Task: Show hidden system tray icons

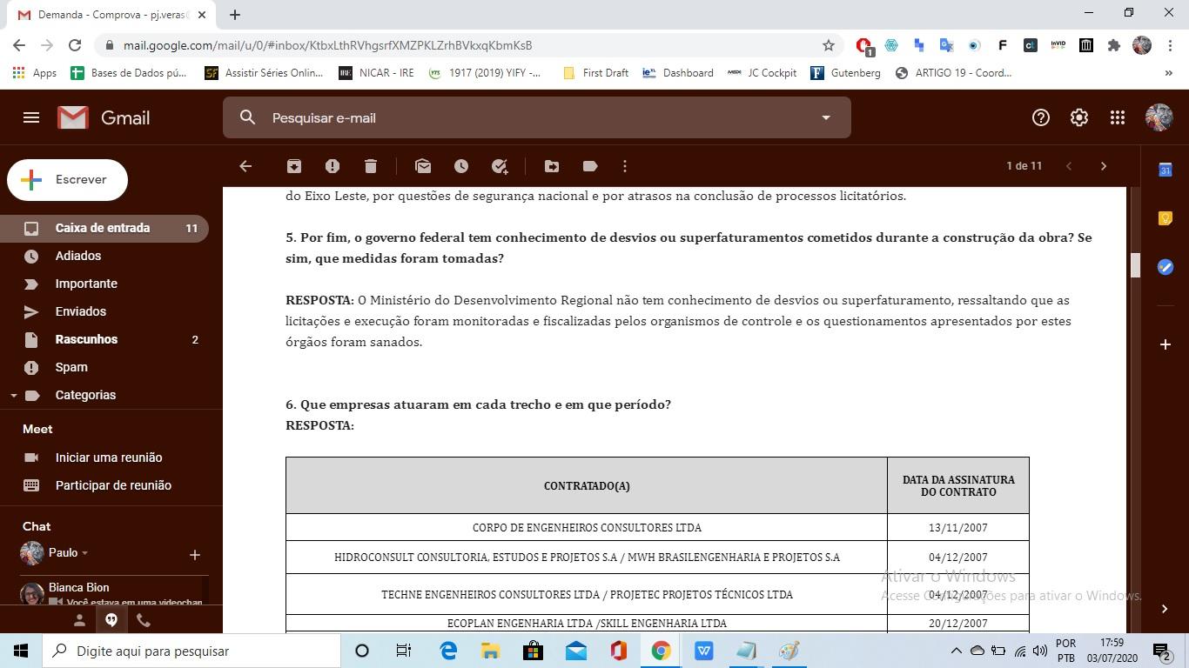Action: point(956,651)
